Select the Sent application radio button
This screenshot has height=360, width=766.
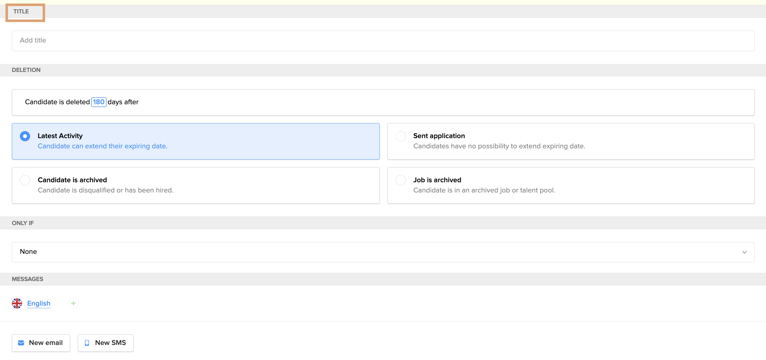pos(401,136)
